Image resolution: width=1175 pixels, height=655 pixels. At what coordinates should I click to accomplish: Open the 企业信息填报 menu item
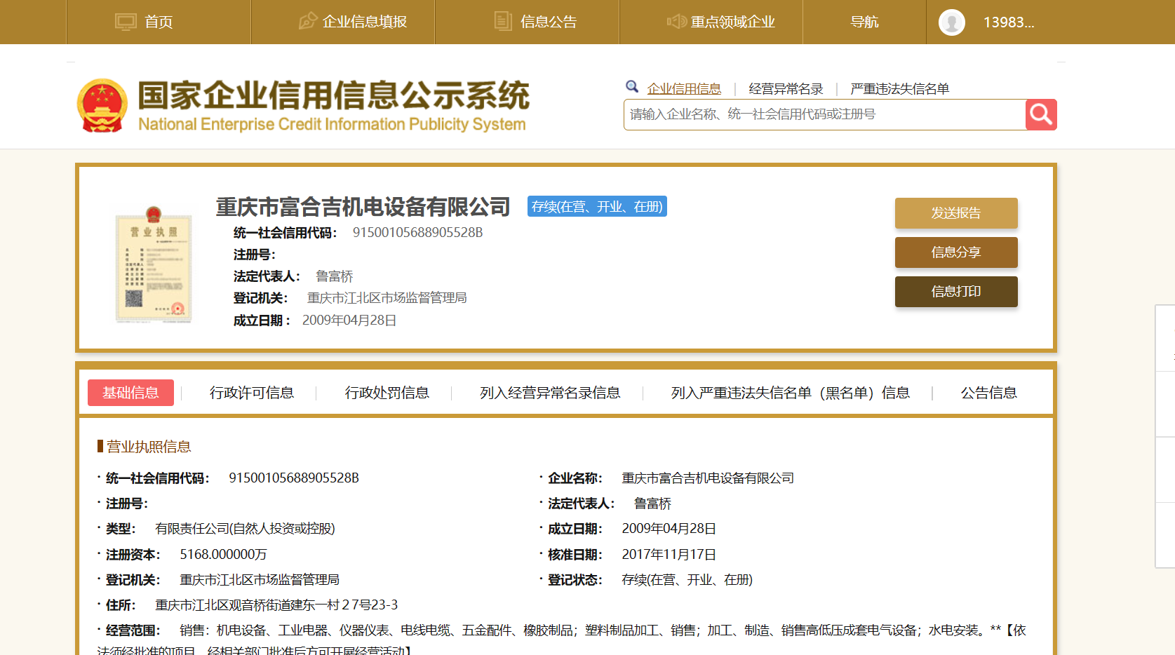point(365,22)
